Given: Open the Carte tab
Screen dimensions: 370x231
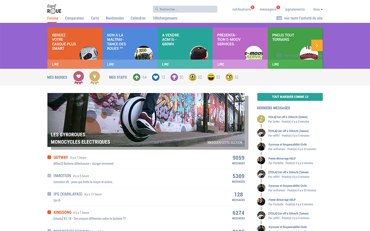Looking at the screenshot, I should pyautogui.click(x=95, y=18).
